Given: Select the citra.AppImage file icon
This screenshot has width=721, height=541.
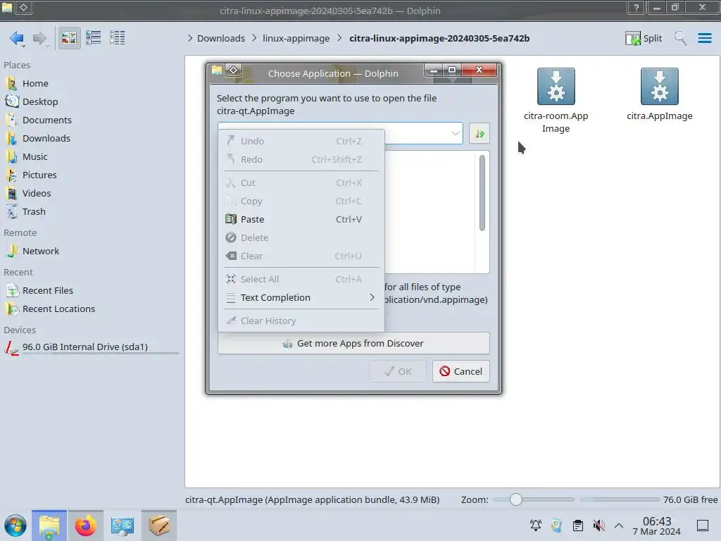Looking at the screenshot, I should point(659,87).
